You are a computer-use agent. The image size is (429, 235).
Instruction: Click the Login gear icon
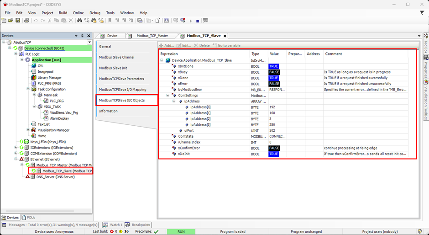176,20
